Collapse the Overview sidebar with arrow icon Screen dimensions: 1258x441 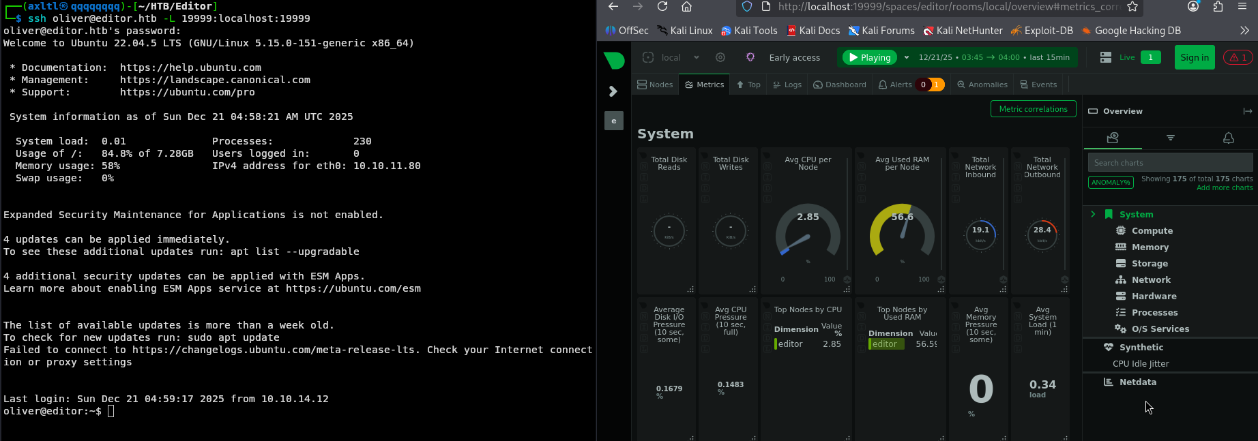tap(1247, 111)
